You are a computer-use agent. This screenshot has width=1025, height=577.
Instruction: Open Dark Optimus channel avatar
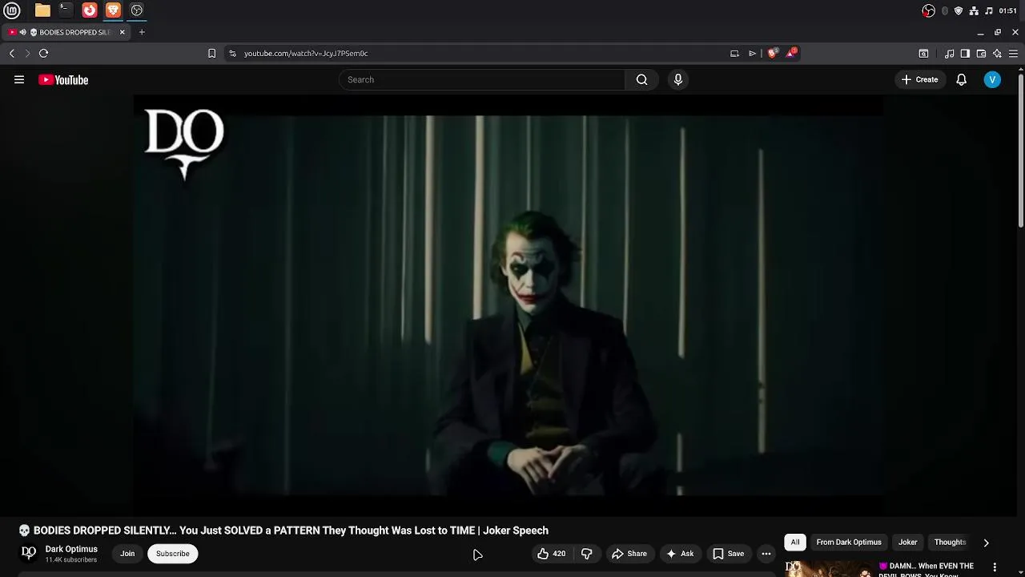coord(29,553)
